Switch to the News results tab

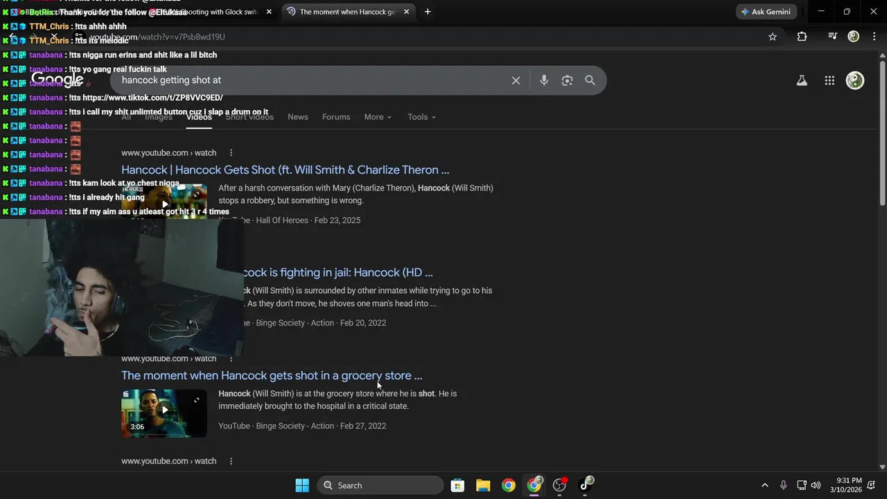298,117
